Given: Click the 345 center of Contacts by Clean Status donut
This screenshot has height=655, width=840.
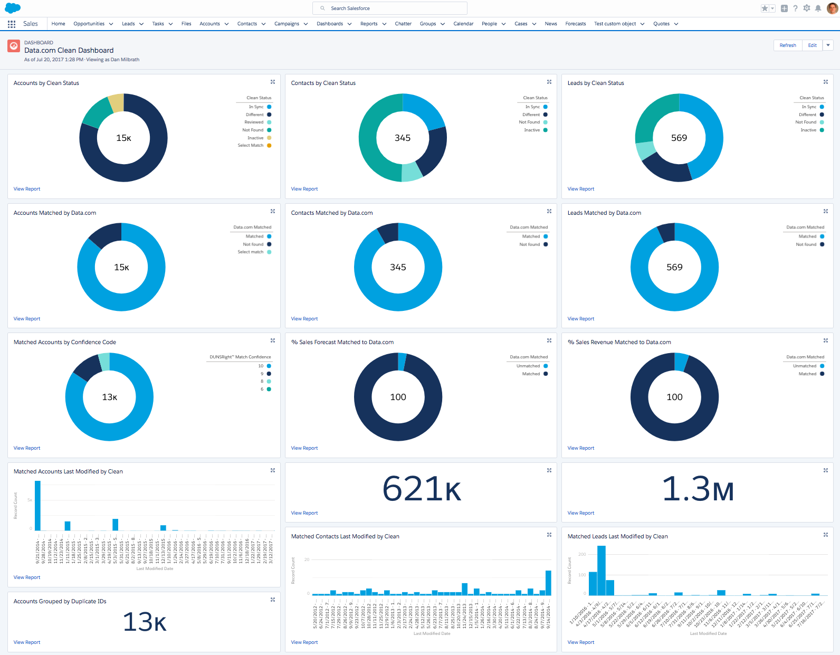Looking at the screenshot, I should (403, 138).
